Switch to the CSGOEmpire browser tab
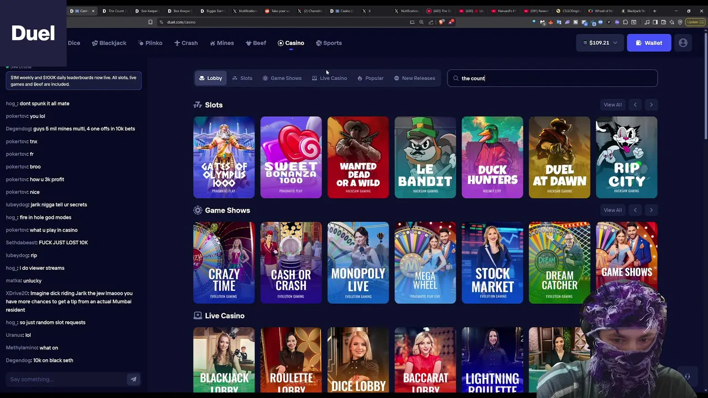 tap(568, 11)
